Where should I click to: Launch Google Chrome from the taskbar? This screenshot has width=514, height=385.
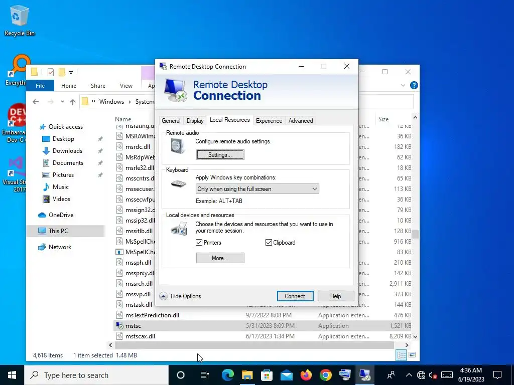(x=325, y=375)
